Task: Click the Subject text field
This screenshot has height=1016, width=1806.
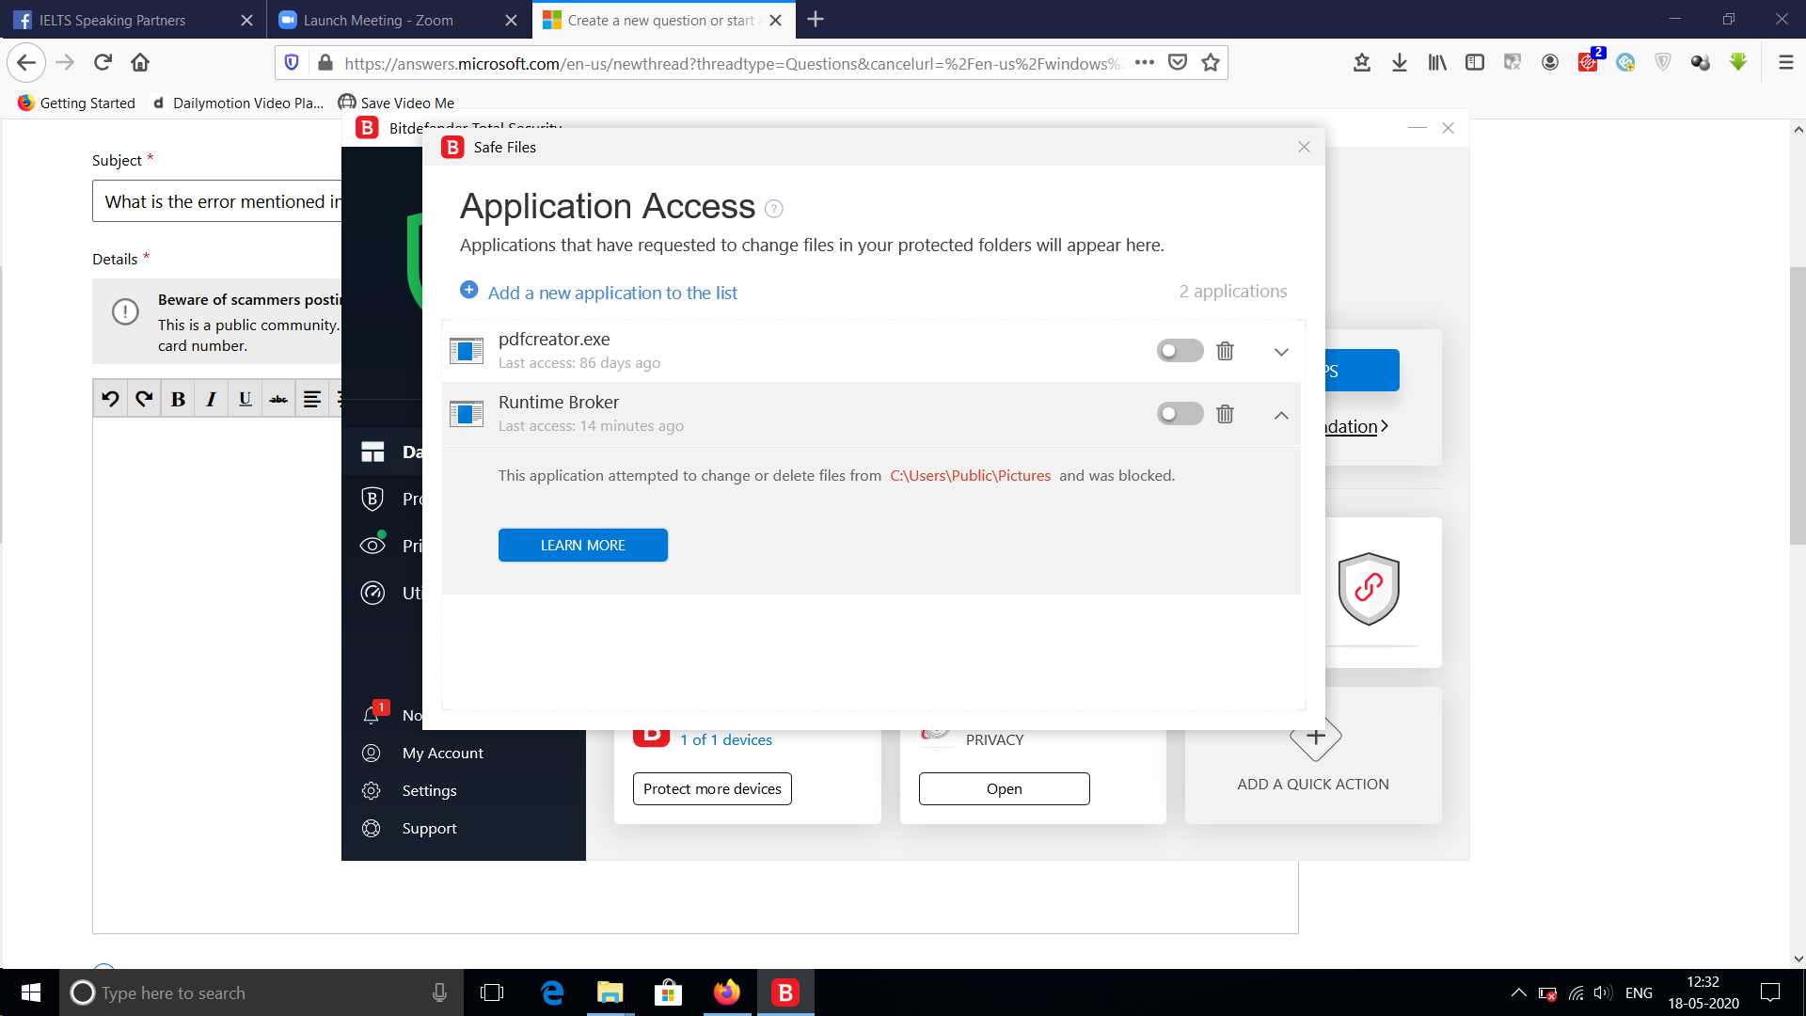Action: [217, 201]
